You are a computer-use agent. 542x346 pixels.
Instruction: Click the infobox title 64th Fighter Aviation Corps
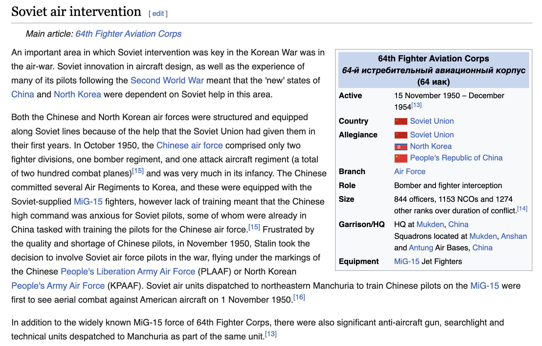pos(433,59)
